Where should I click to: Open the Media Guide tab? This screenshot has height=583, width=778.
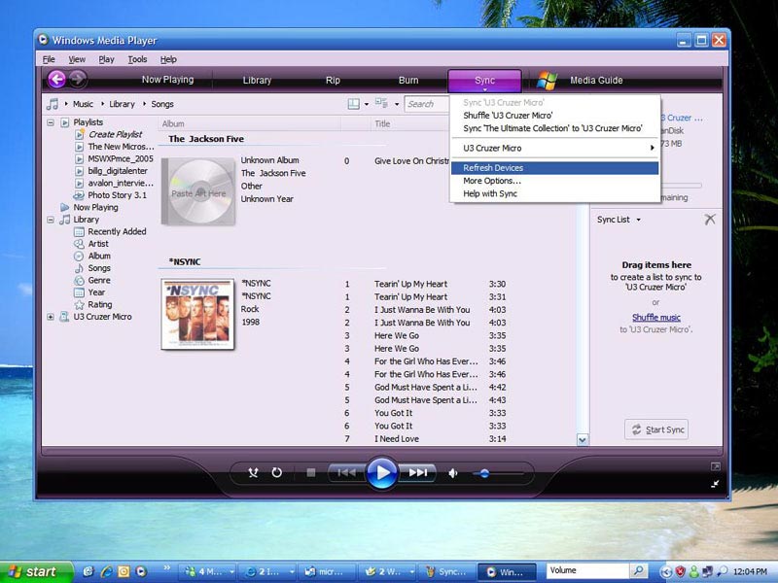596,81
